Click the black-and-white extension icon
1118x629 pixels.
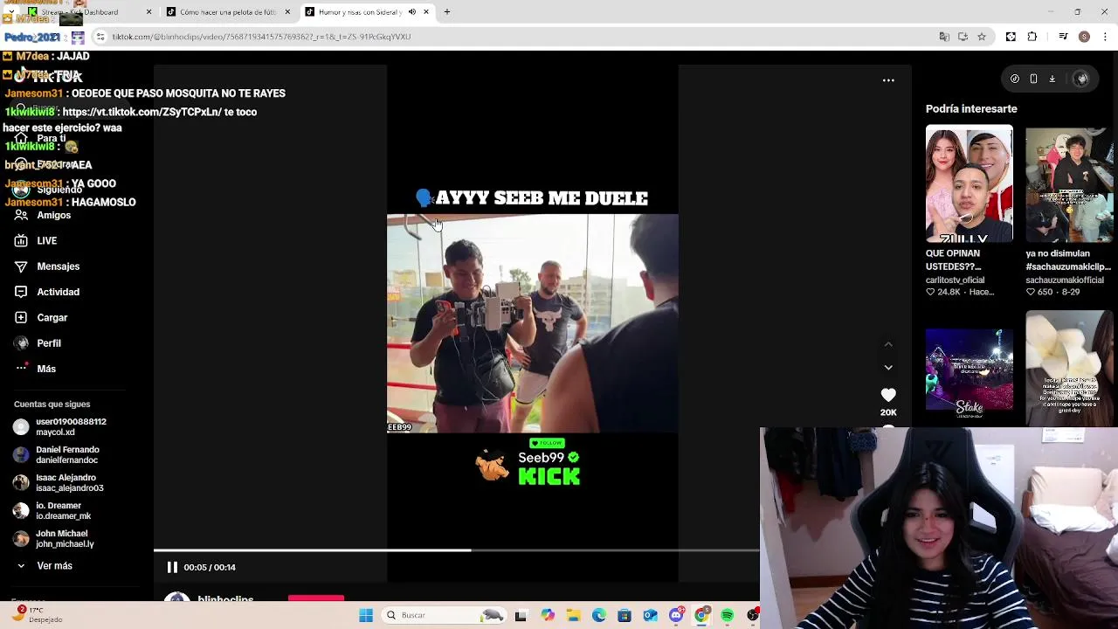click(1011, 37)
